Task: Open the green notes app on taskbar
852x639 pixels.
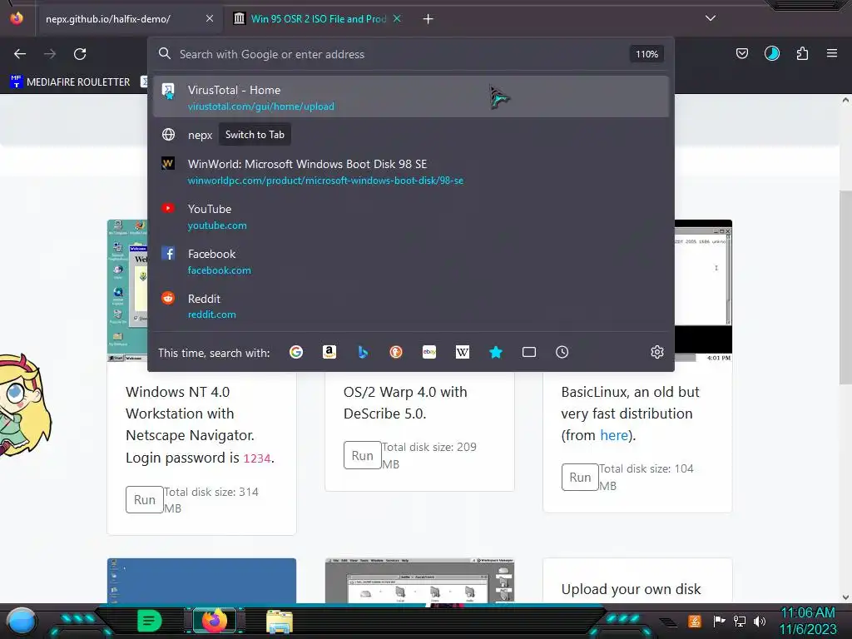Action: pos(150,621)
